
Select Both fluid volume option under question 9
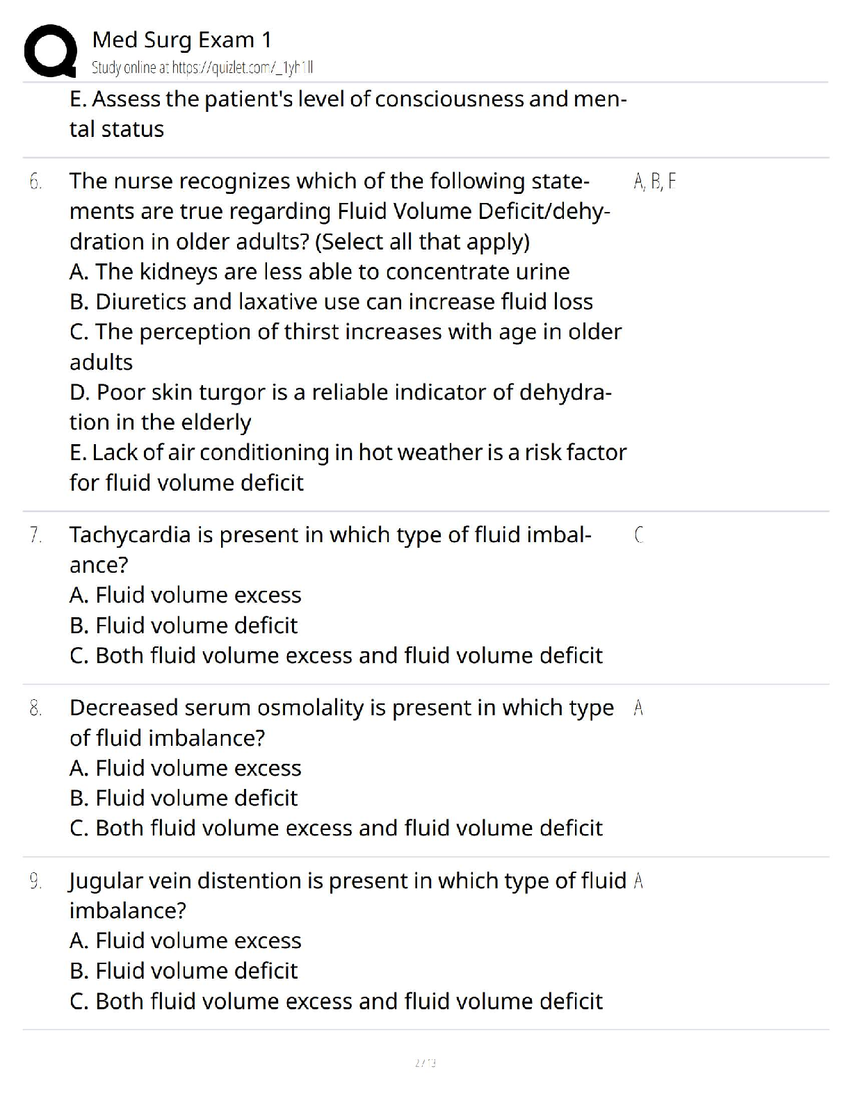click(x=336, y=1002)
